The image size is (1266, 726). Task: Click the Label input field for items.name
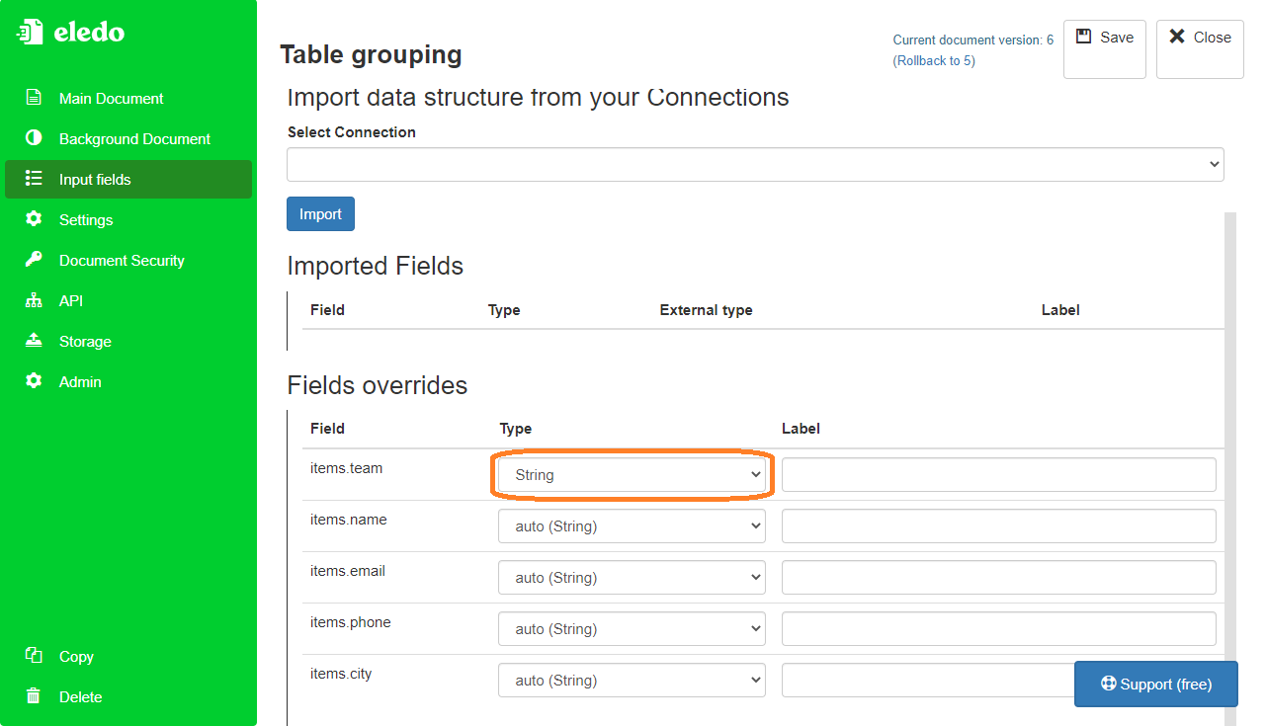pyautogui.click(x=997, y=525)
